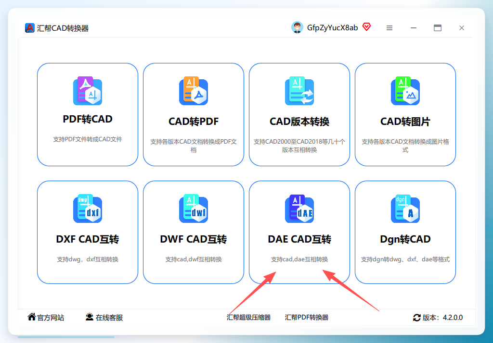Click the DXF CAD互转 dxf icon
The width and height of the screenshot is (493, 343).
point(88,208)
